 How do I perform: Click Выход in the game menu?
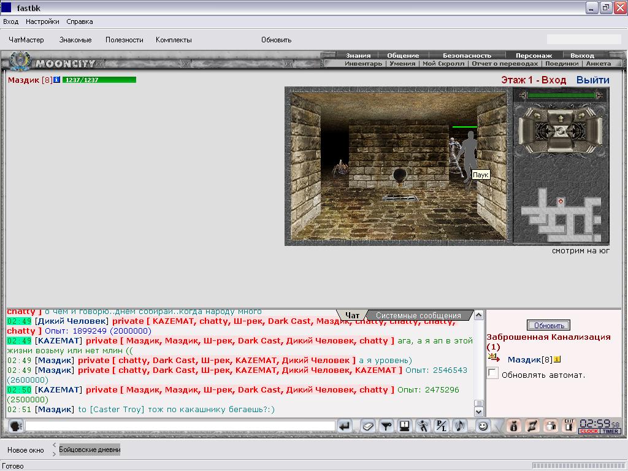[x=583, y=55]
